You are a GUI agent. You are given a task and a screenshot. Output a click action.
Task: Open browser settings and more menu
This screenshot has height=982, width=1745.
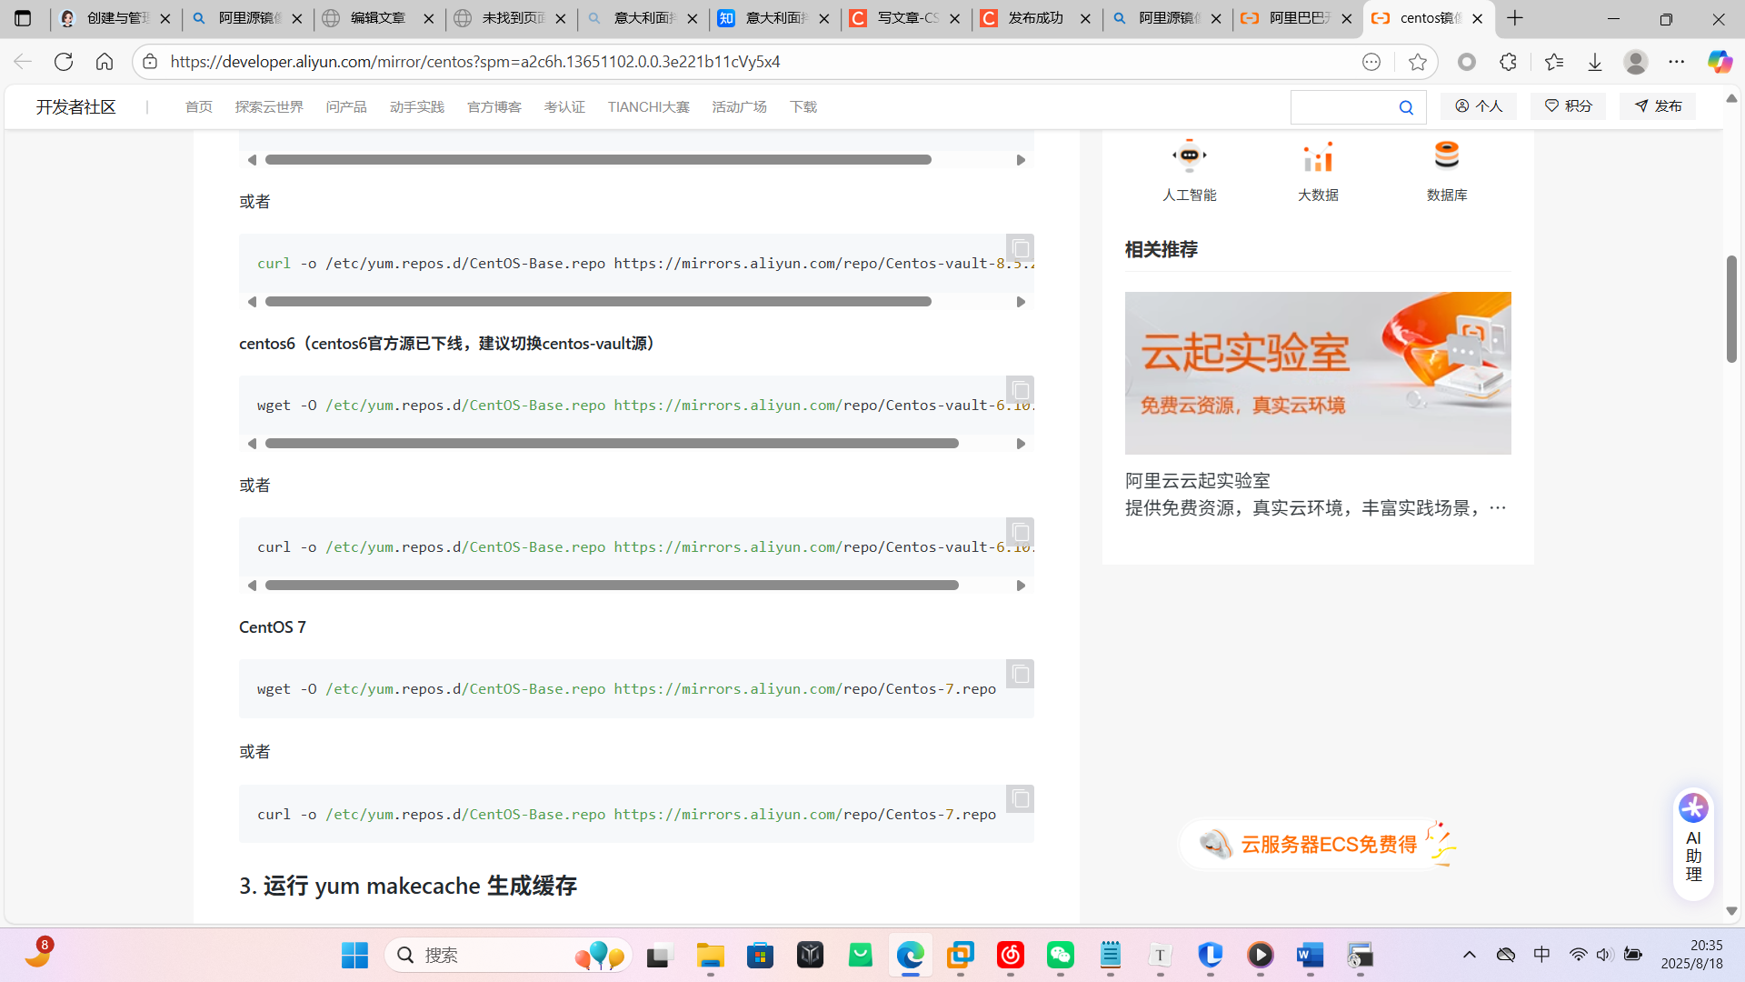tap(1677, 62)
